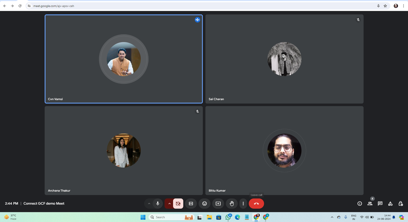This screenshot has height=222, width=408.
Task: Raise your hand
Action: coord(232,204)
